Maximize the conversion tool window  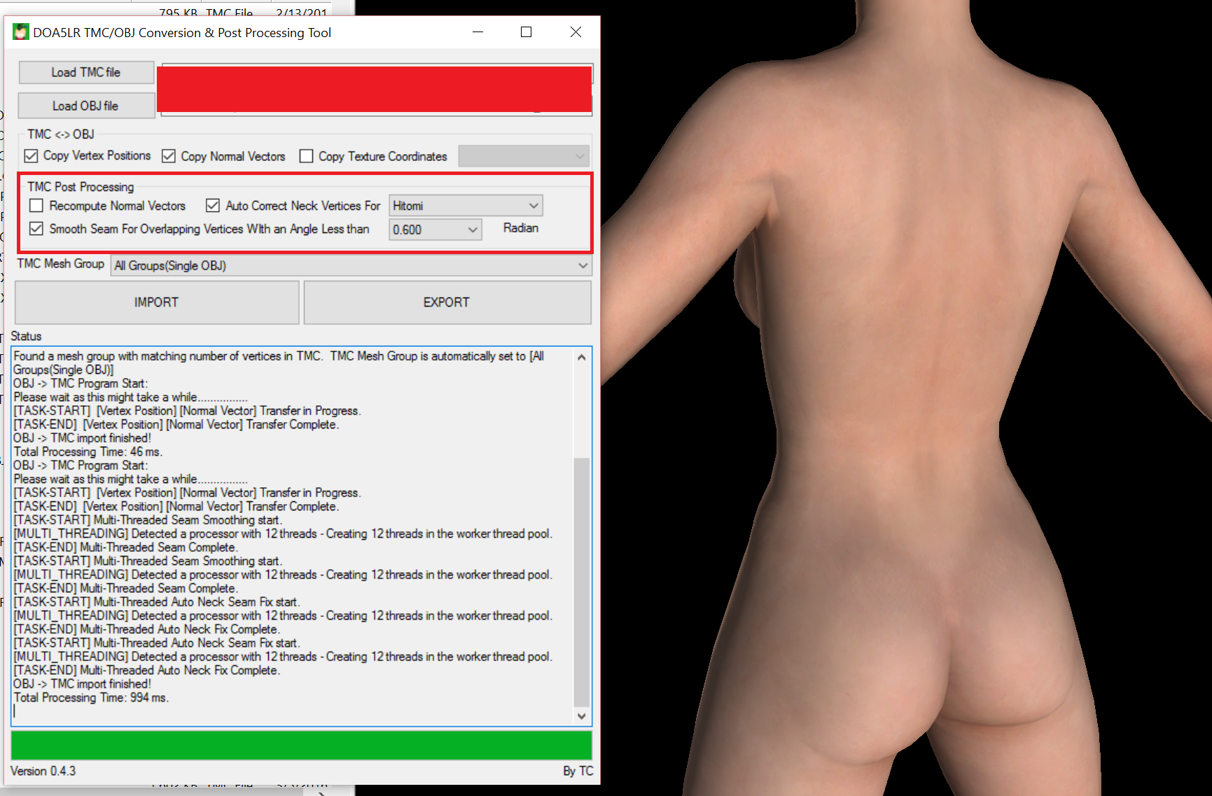click(x=527, y=32)
